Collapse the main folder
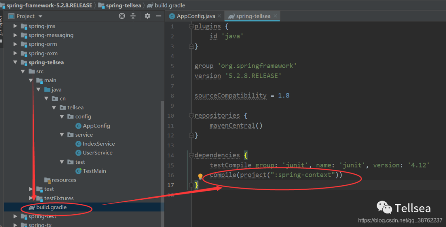 (31, 80)
